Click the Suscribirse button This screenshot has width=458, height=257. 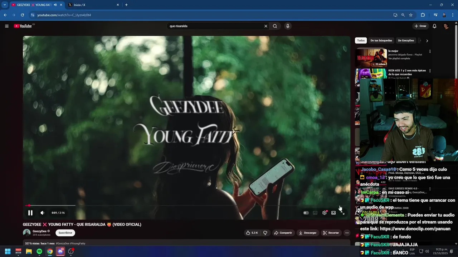click(65, 233)
